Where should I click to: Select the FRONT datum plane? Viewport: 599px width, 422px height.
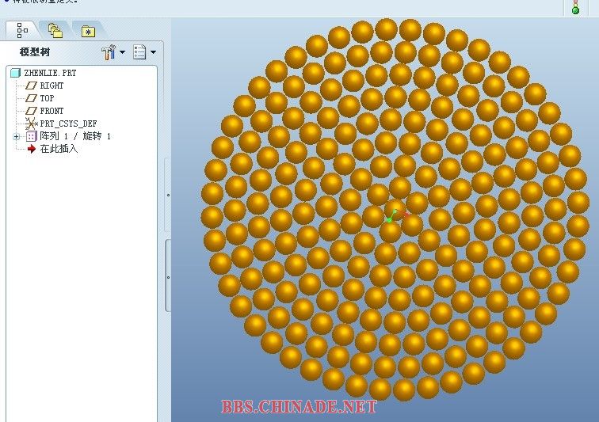click(x=52, y=111)
